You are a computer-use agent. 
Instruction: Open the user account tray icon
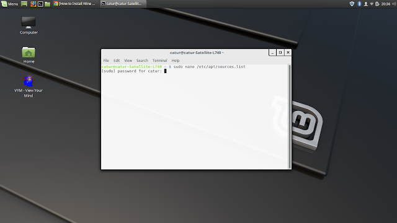[x=366, y=4]
